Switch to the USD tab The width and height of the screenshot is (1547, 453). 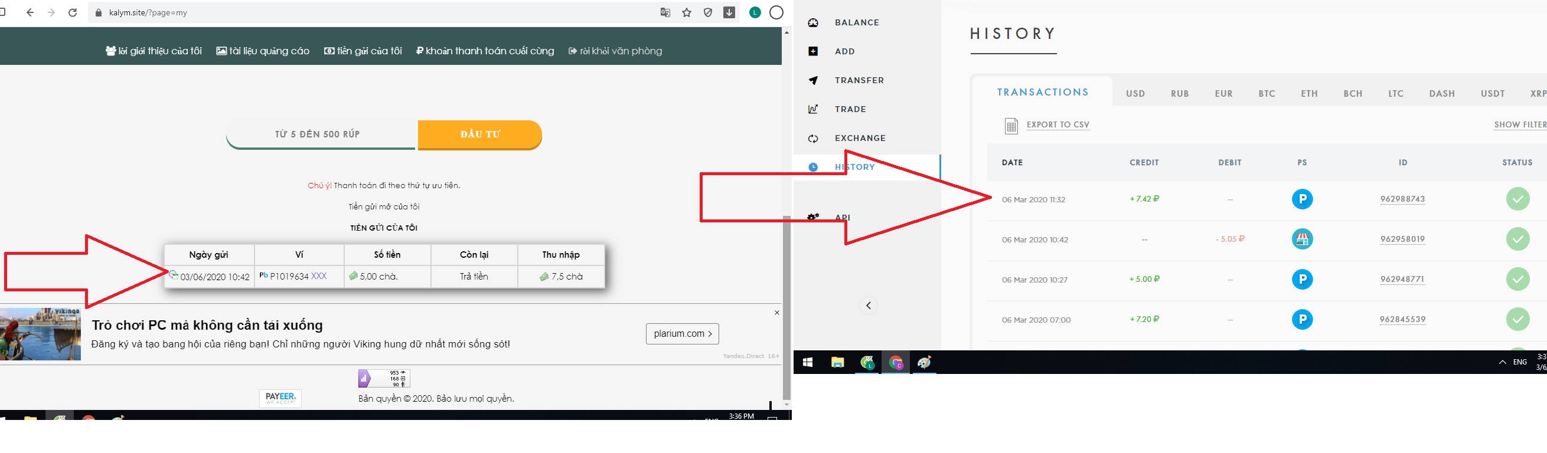(1135, 94)
